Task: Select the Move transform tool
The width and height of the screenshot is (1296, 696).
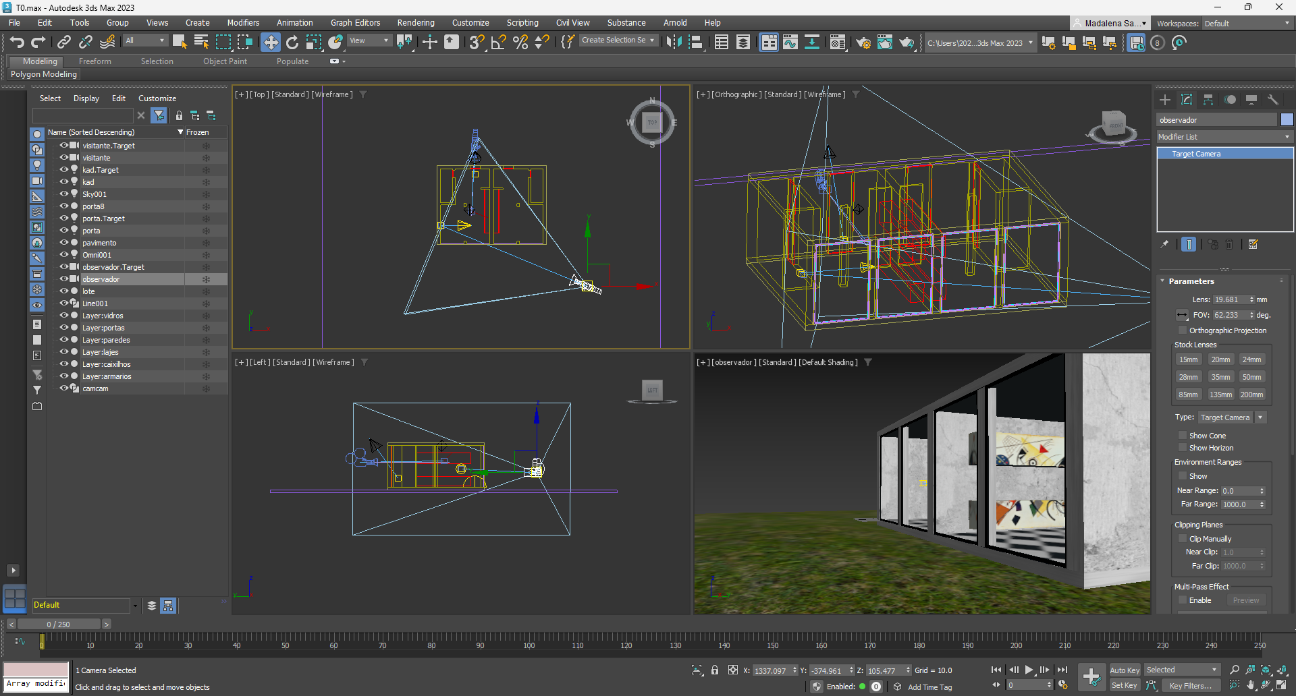Action: point(270,42)
